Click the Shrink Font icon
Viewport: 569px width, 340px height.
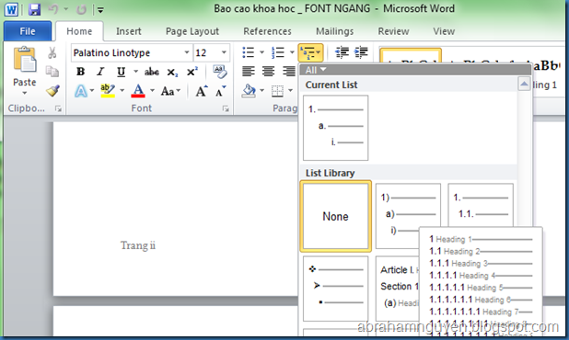[220, 91]
